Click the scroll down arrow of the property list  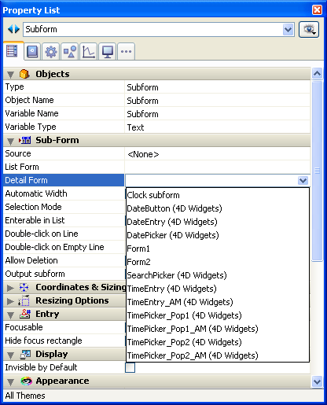pyautogui.click(x=317, y=381)
